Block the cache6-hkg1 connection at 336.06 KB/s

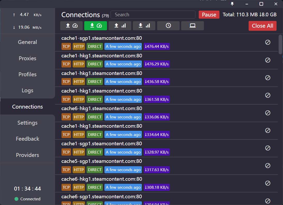pyautogui.click(x=268, y=113)
